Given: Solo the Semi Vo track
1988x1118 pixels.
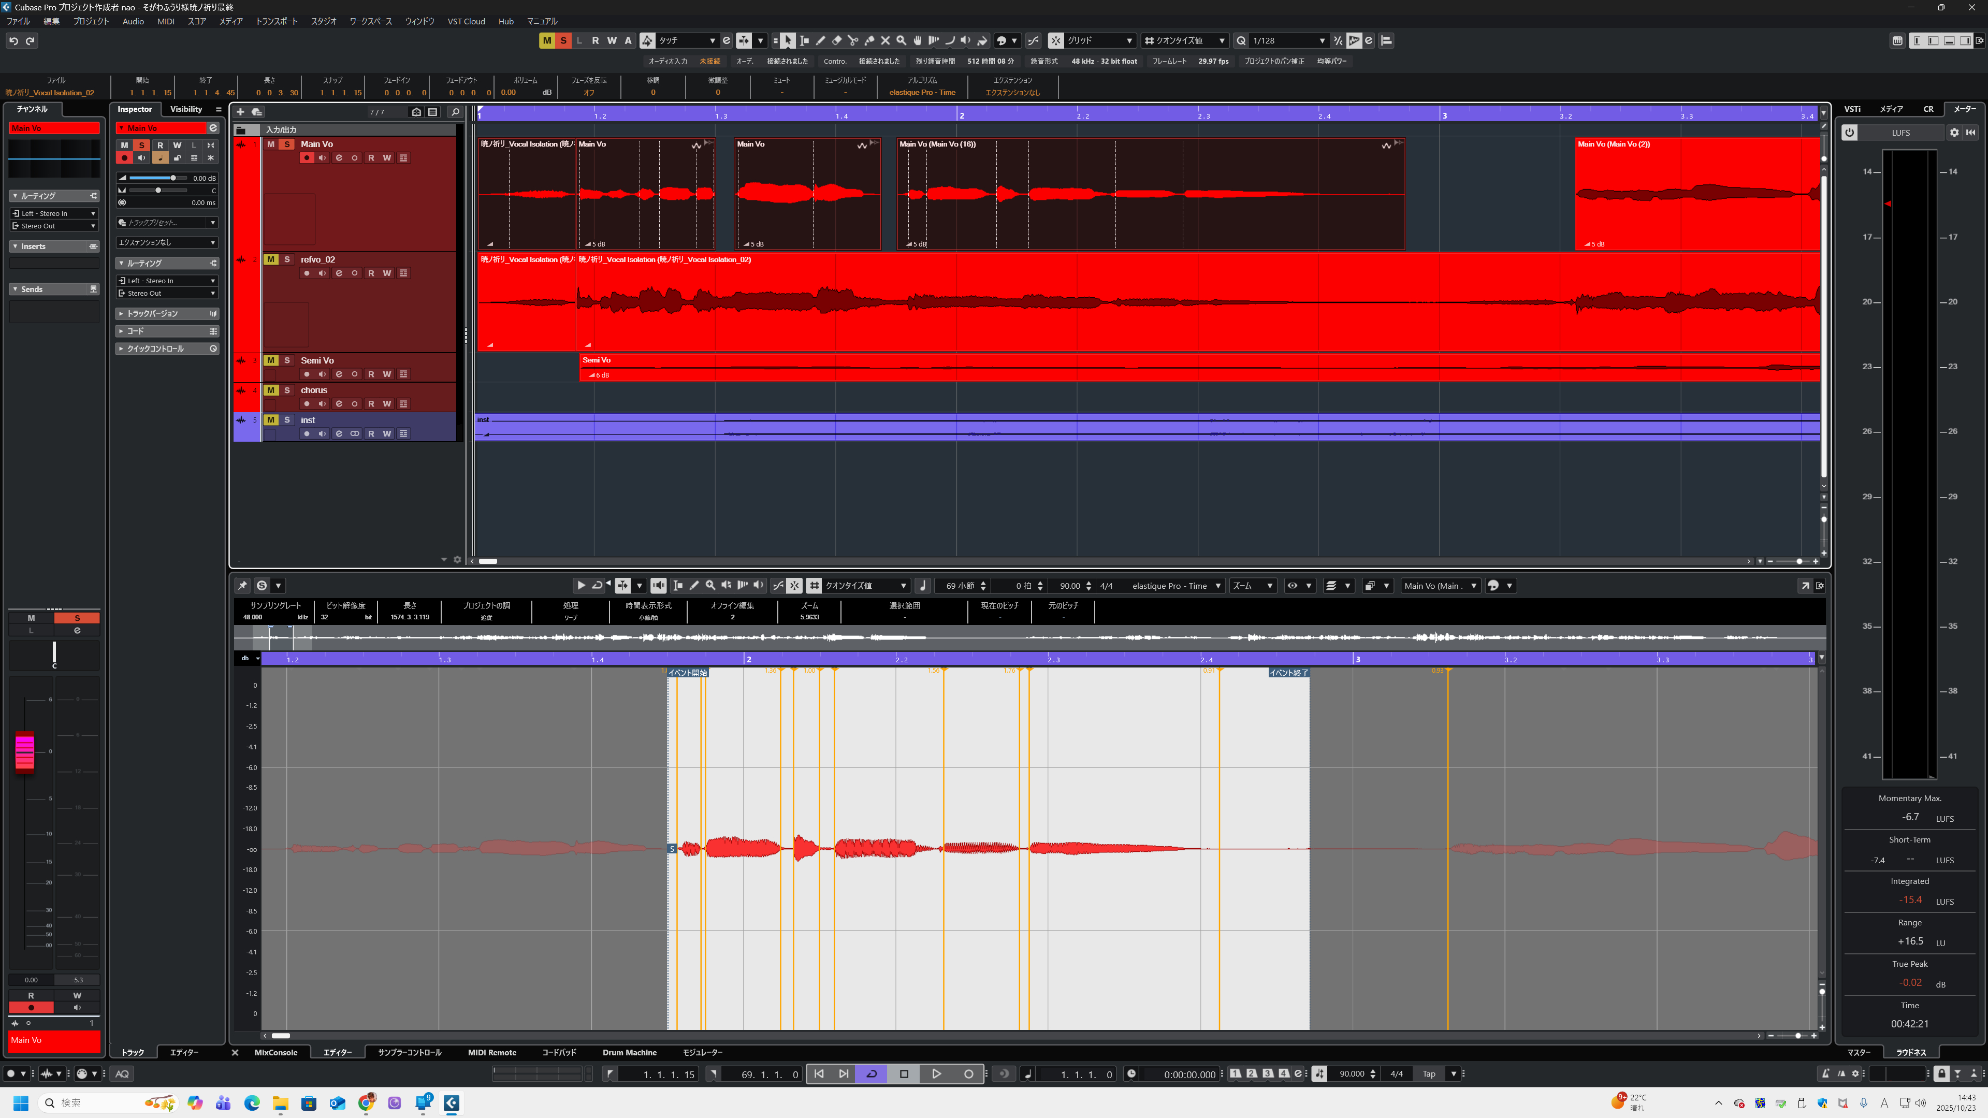Looking at the screenshot, I should coord(287,360).
